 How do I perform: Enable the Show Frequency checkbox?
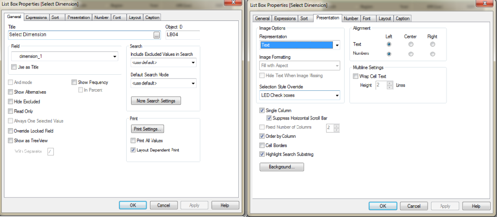tap(74, 83)
